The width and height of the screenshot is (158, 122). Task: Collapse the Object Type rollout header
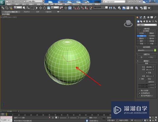tap(147, 29)
